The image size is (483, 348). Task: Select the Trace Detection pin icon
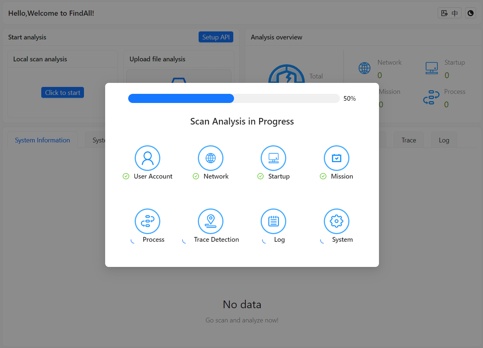(x=211, y=221)
